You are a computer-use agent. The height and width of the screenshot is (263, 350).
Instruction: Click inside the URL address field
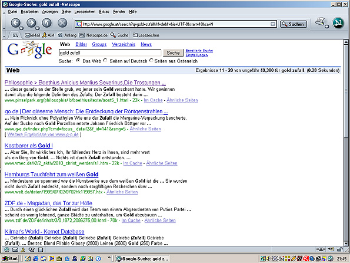point(176,24)
